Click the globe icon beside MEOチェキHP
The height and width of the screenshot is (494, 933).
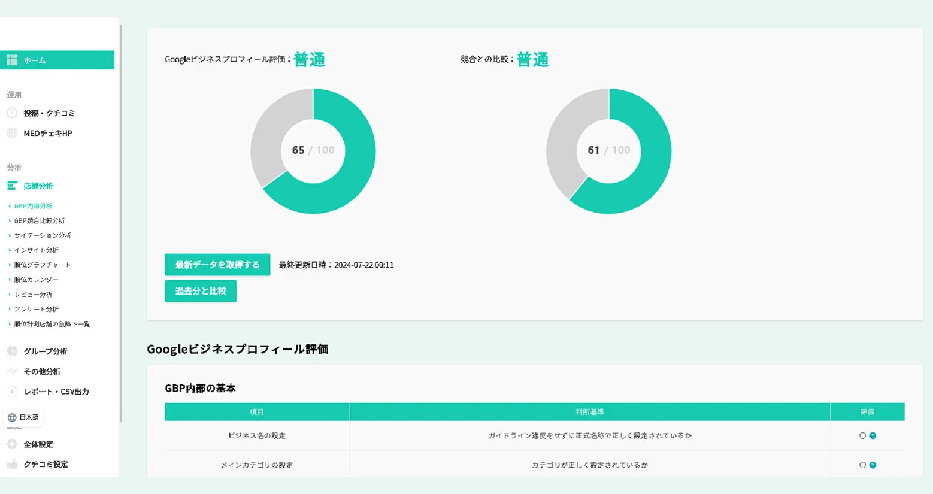(12, 134)
